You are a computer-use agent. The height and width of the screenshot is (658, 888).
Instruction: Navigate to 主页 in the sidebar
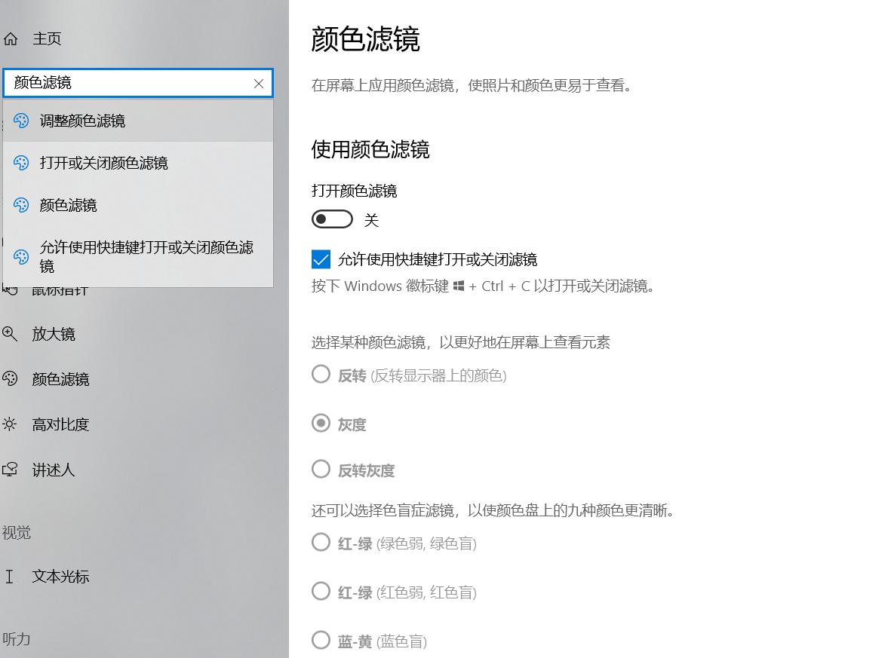47,38
